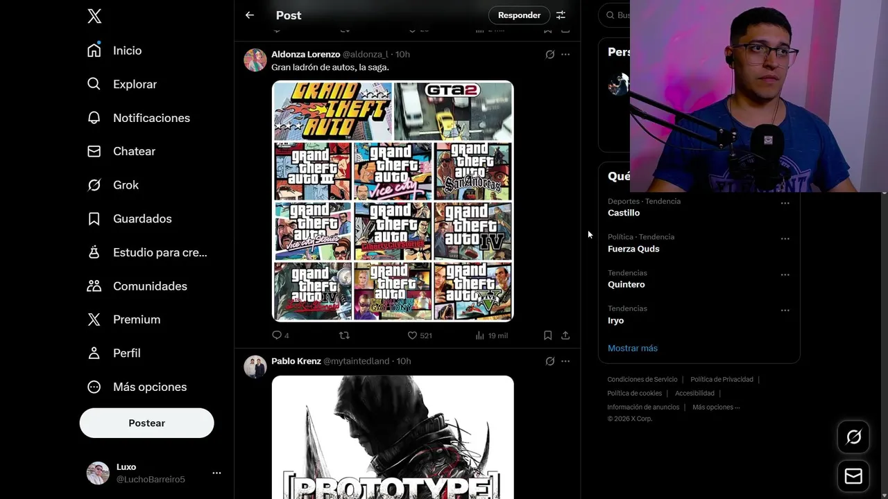
Task: Open Política de Privacidad link
Action: pos(721,380)
